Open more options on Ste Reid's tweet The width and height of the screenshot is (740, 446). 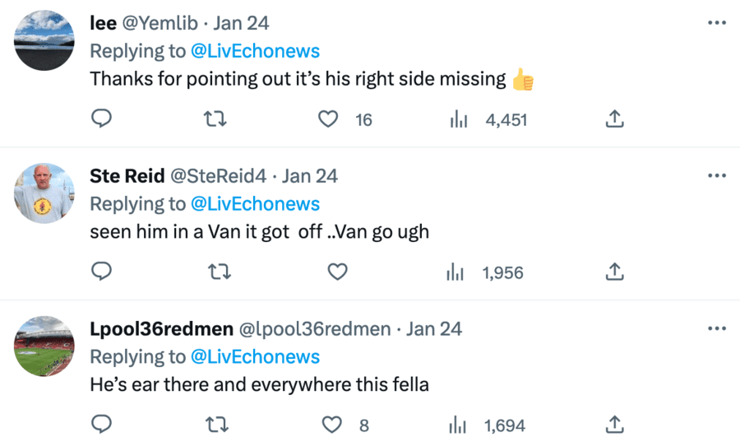(717, 176)
